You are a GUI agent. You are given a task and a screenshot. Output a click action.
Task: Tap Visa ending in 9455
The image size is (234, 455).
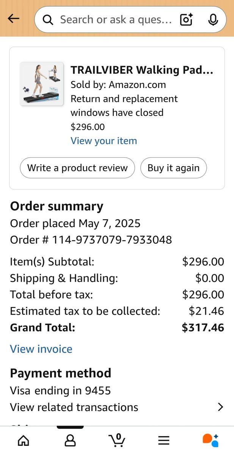60,391
